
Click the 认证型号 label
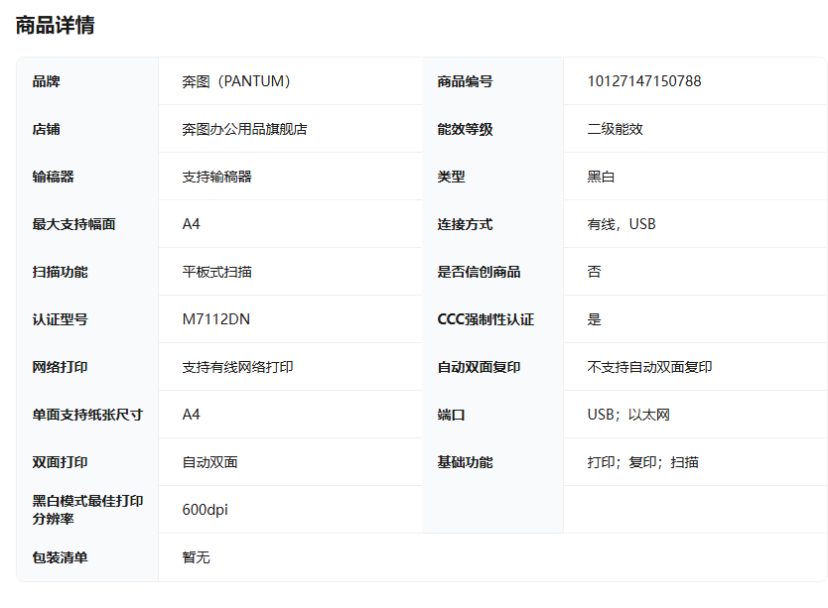click(x=60, y=319)
